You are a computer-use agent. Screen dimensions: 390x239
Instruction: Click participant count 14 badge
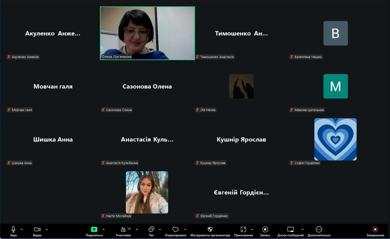click(129, 229)
